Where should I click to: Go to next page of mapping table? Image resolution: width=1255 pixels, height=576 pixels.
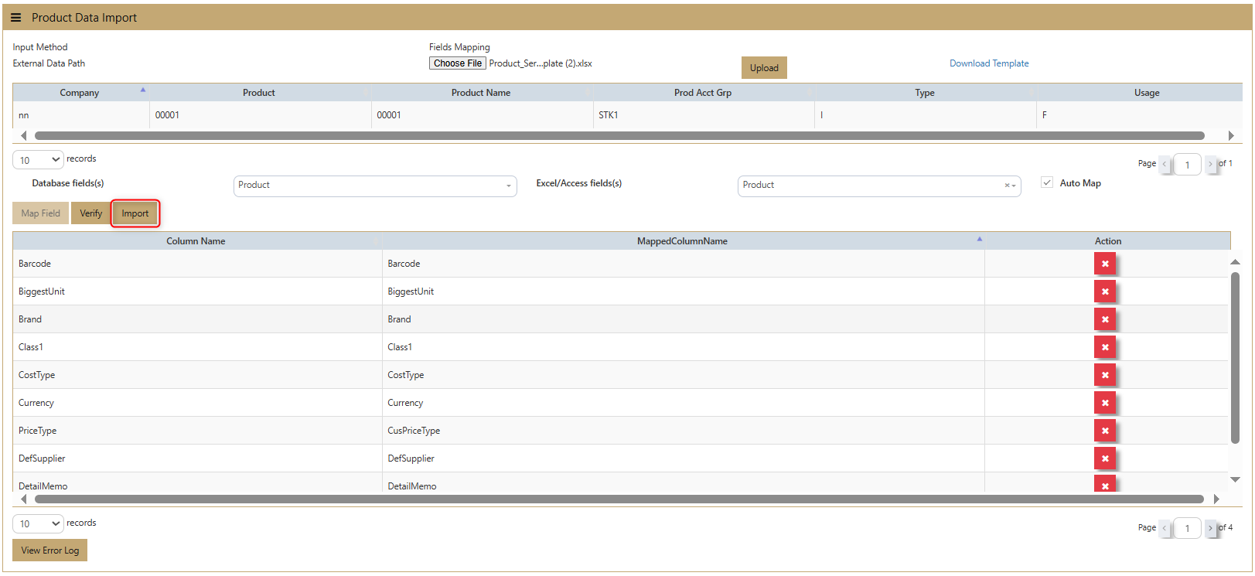pos(1210,528)
